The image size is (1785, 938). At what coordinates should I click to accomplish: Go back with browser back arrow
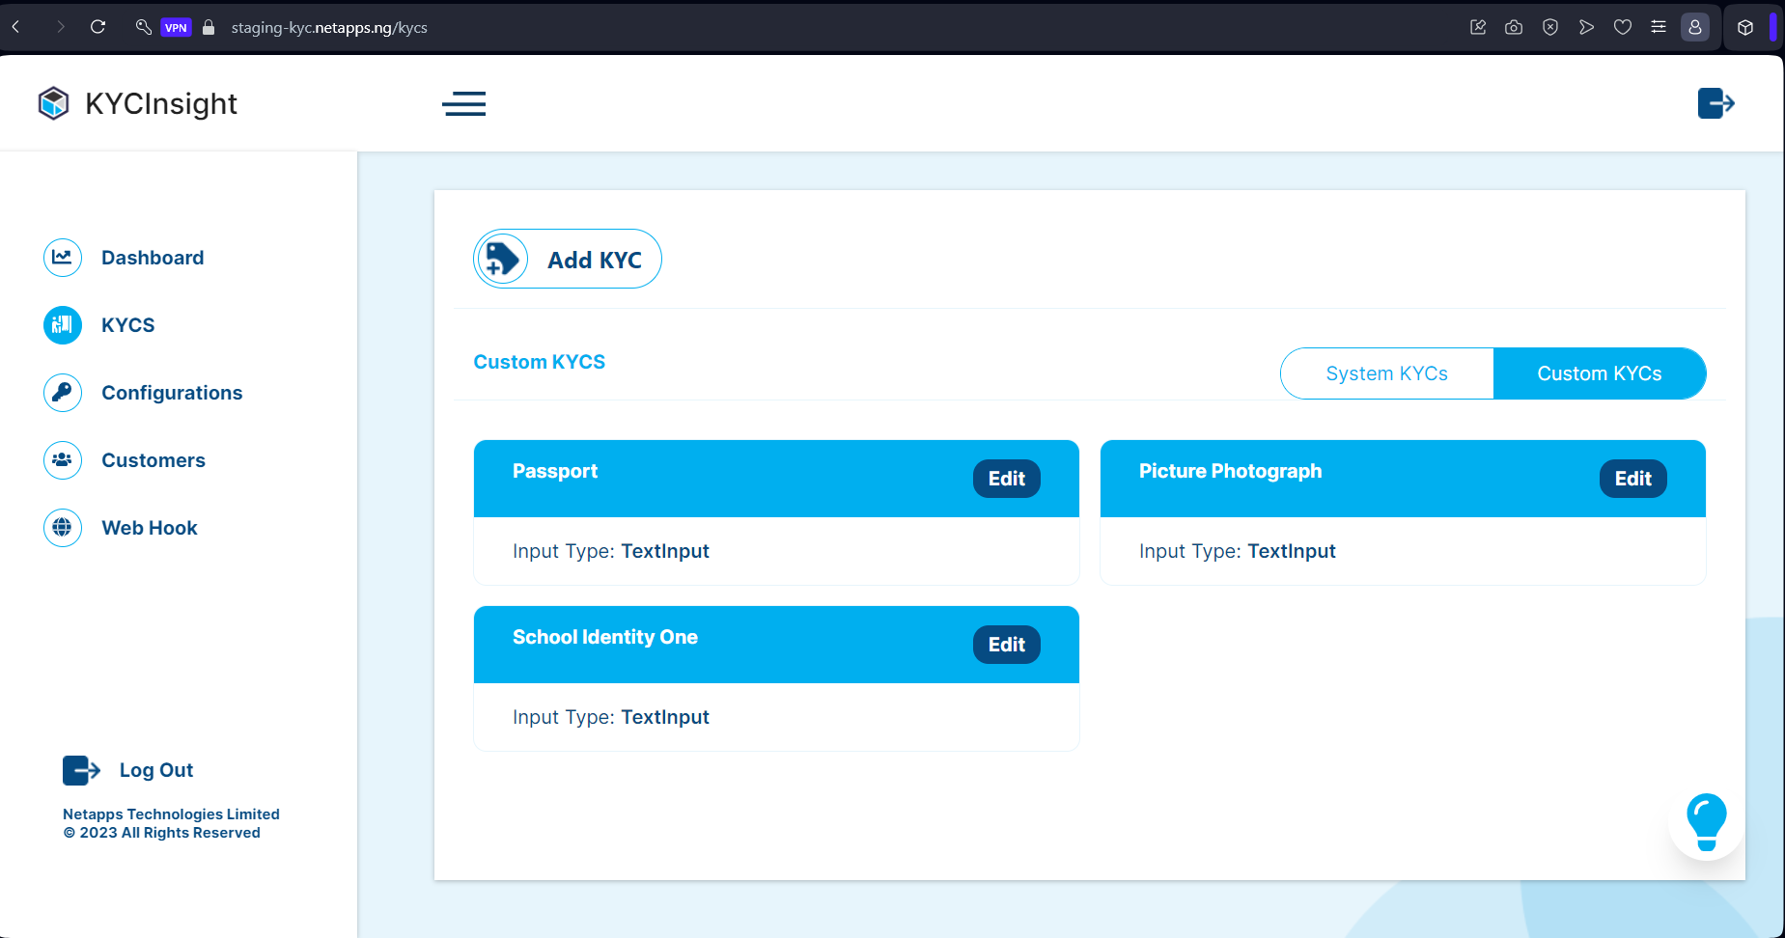[16, 27]
